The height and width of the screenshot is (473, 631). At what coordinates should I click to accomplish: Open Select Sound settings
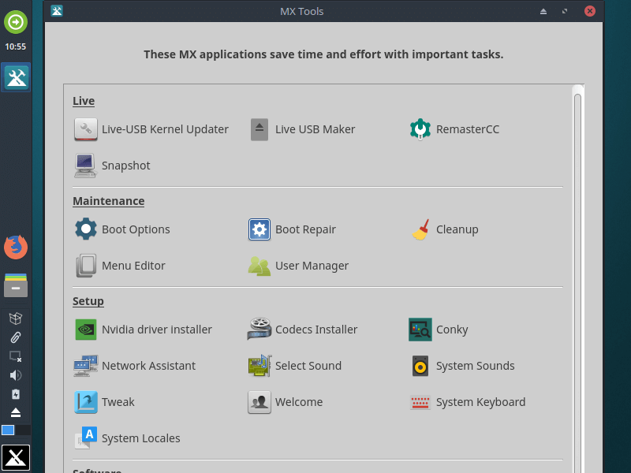click(309, 366)
